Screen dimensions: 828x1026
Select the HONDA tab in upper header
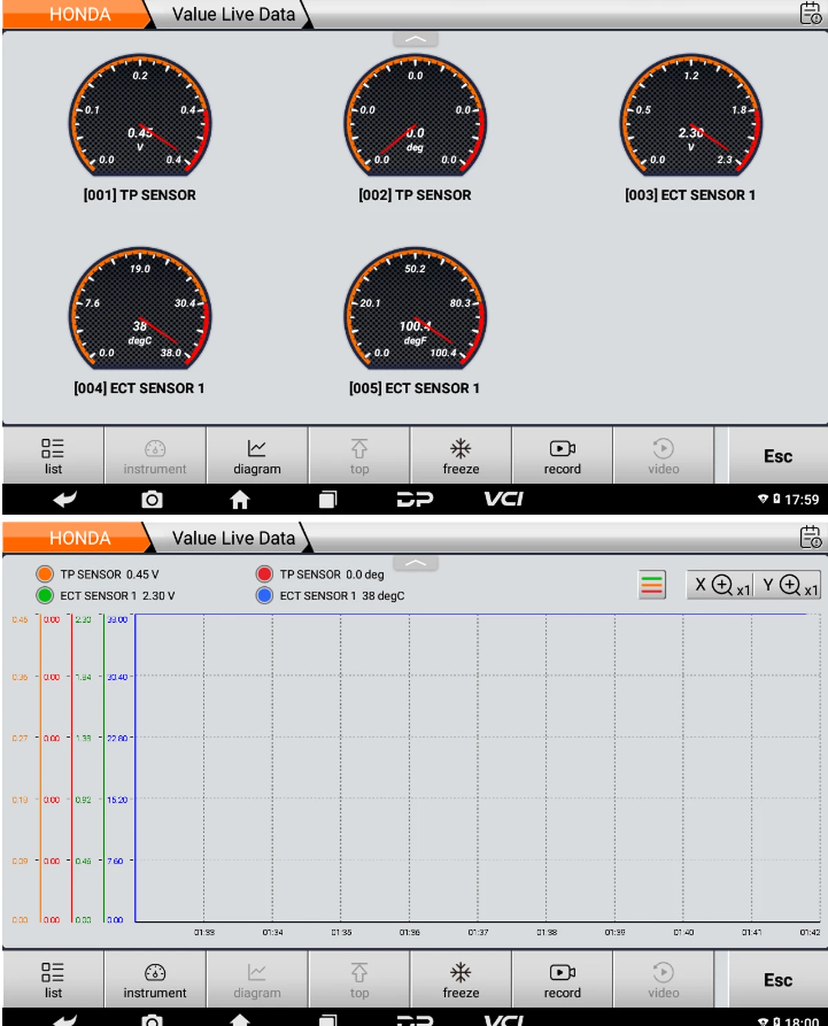coord(79,14)
